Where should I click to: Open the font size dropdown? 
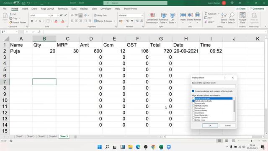click(58, 16)
